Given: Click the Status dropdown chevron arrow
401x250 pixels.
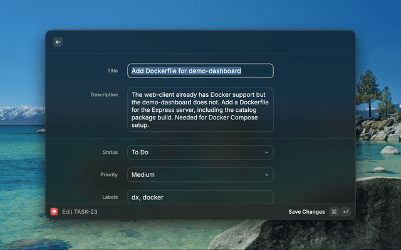Looking at the screenshot, I should click(266, 152).
